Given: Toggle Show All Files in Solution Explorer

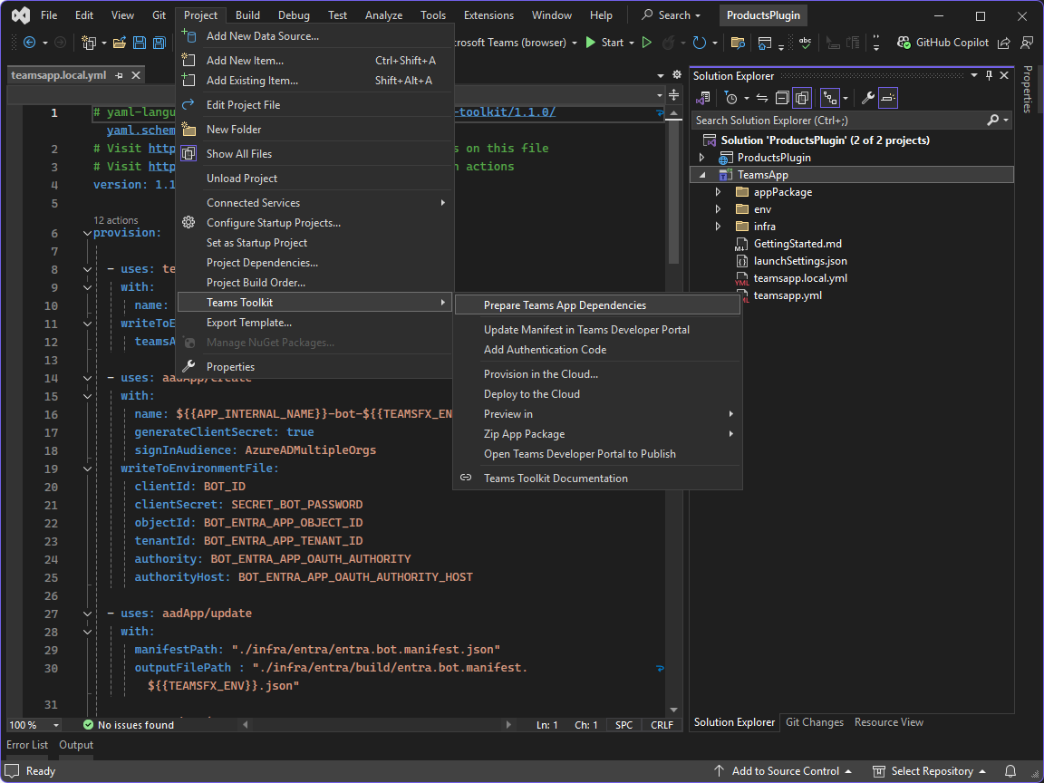Looking at the screenshot, I should click(802, 98).
